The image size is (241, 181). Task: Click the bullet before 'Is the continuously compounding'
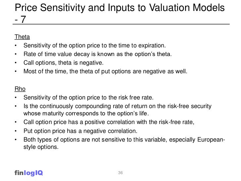[x=16, y=106]
